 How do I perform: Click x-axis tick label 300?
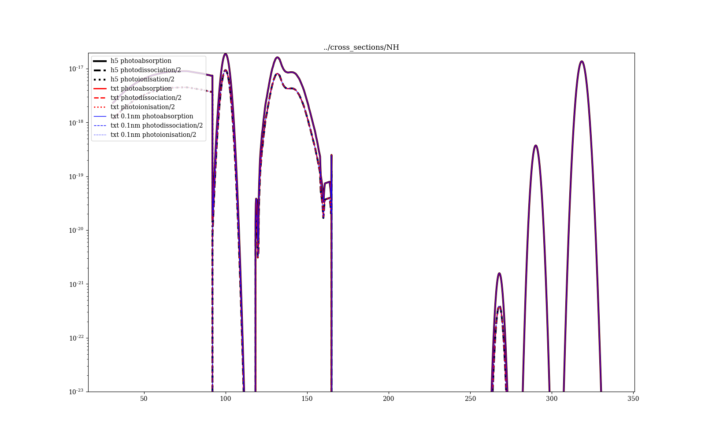(x=552, y=399)
